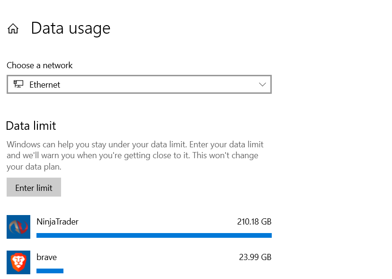
Task: Select the Ethernet text in network combo box
Action: point(45,85)
